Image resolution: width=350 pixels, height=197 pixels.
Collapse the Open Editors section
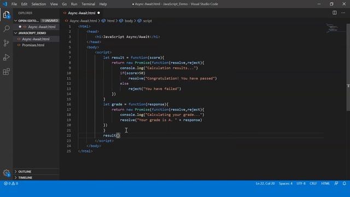[x=16, y=21]
